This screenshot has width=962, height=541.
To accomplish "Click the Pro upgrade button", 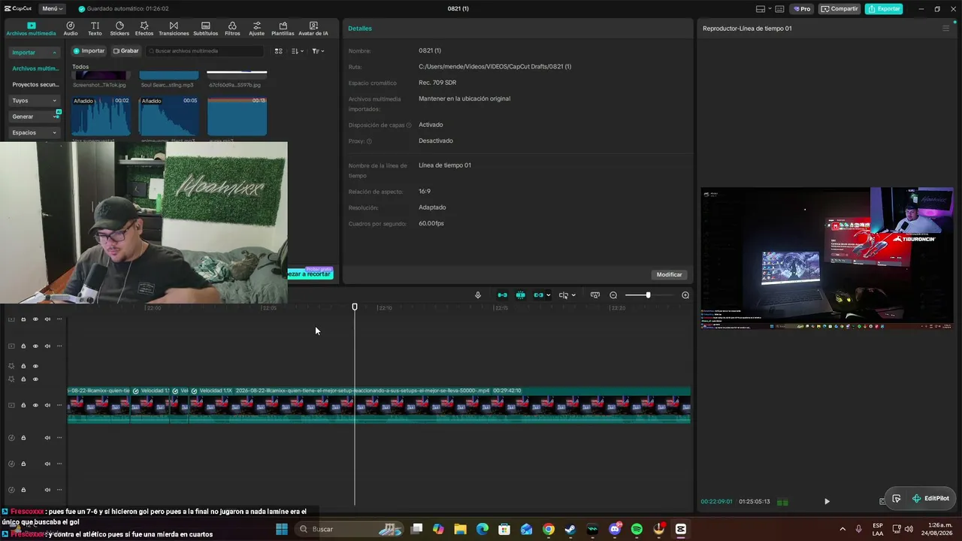I will pos(801,9).
